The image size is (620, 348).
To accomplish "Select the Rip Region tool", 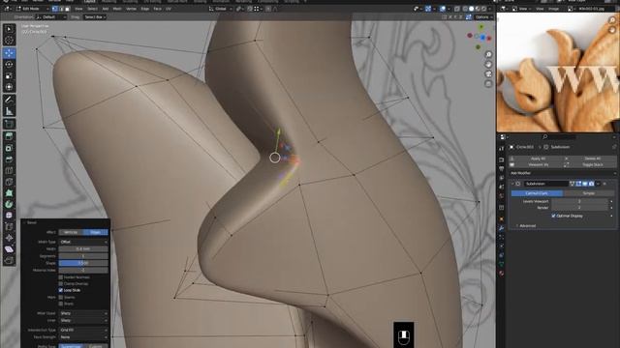I will tap(9, 260).
